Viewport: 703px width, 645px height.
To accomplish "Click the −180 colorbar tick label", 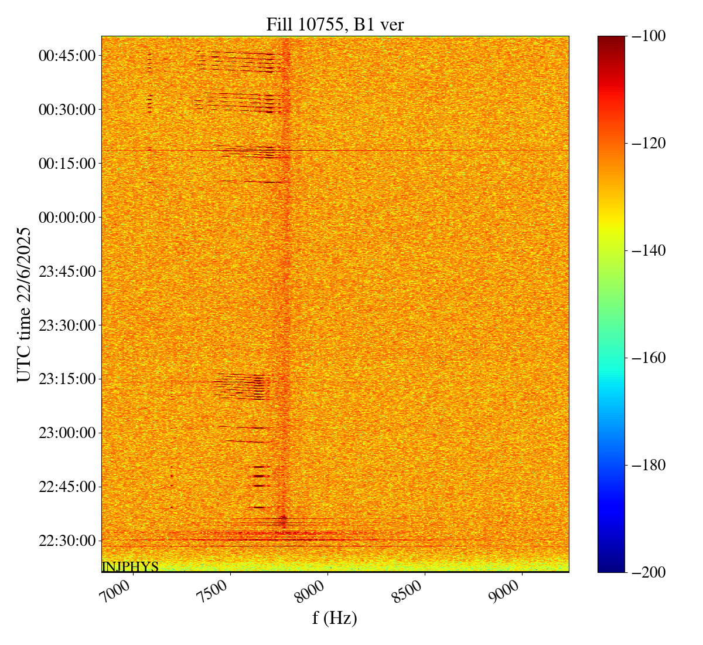I will point(649,465).
